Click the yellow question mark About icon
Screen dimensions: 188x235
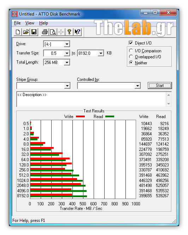(x=69, y=32)
